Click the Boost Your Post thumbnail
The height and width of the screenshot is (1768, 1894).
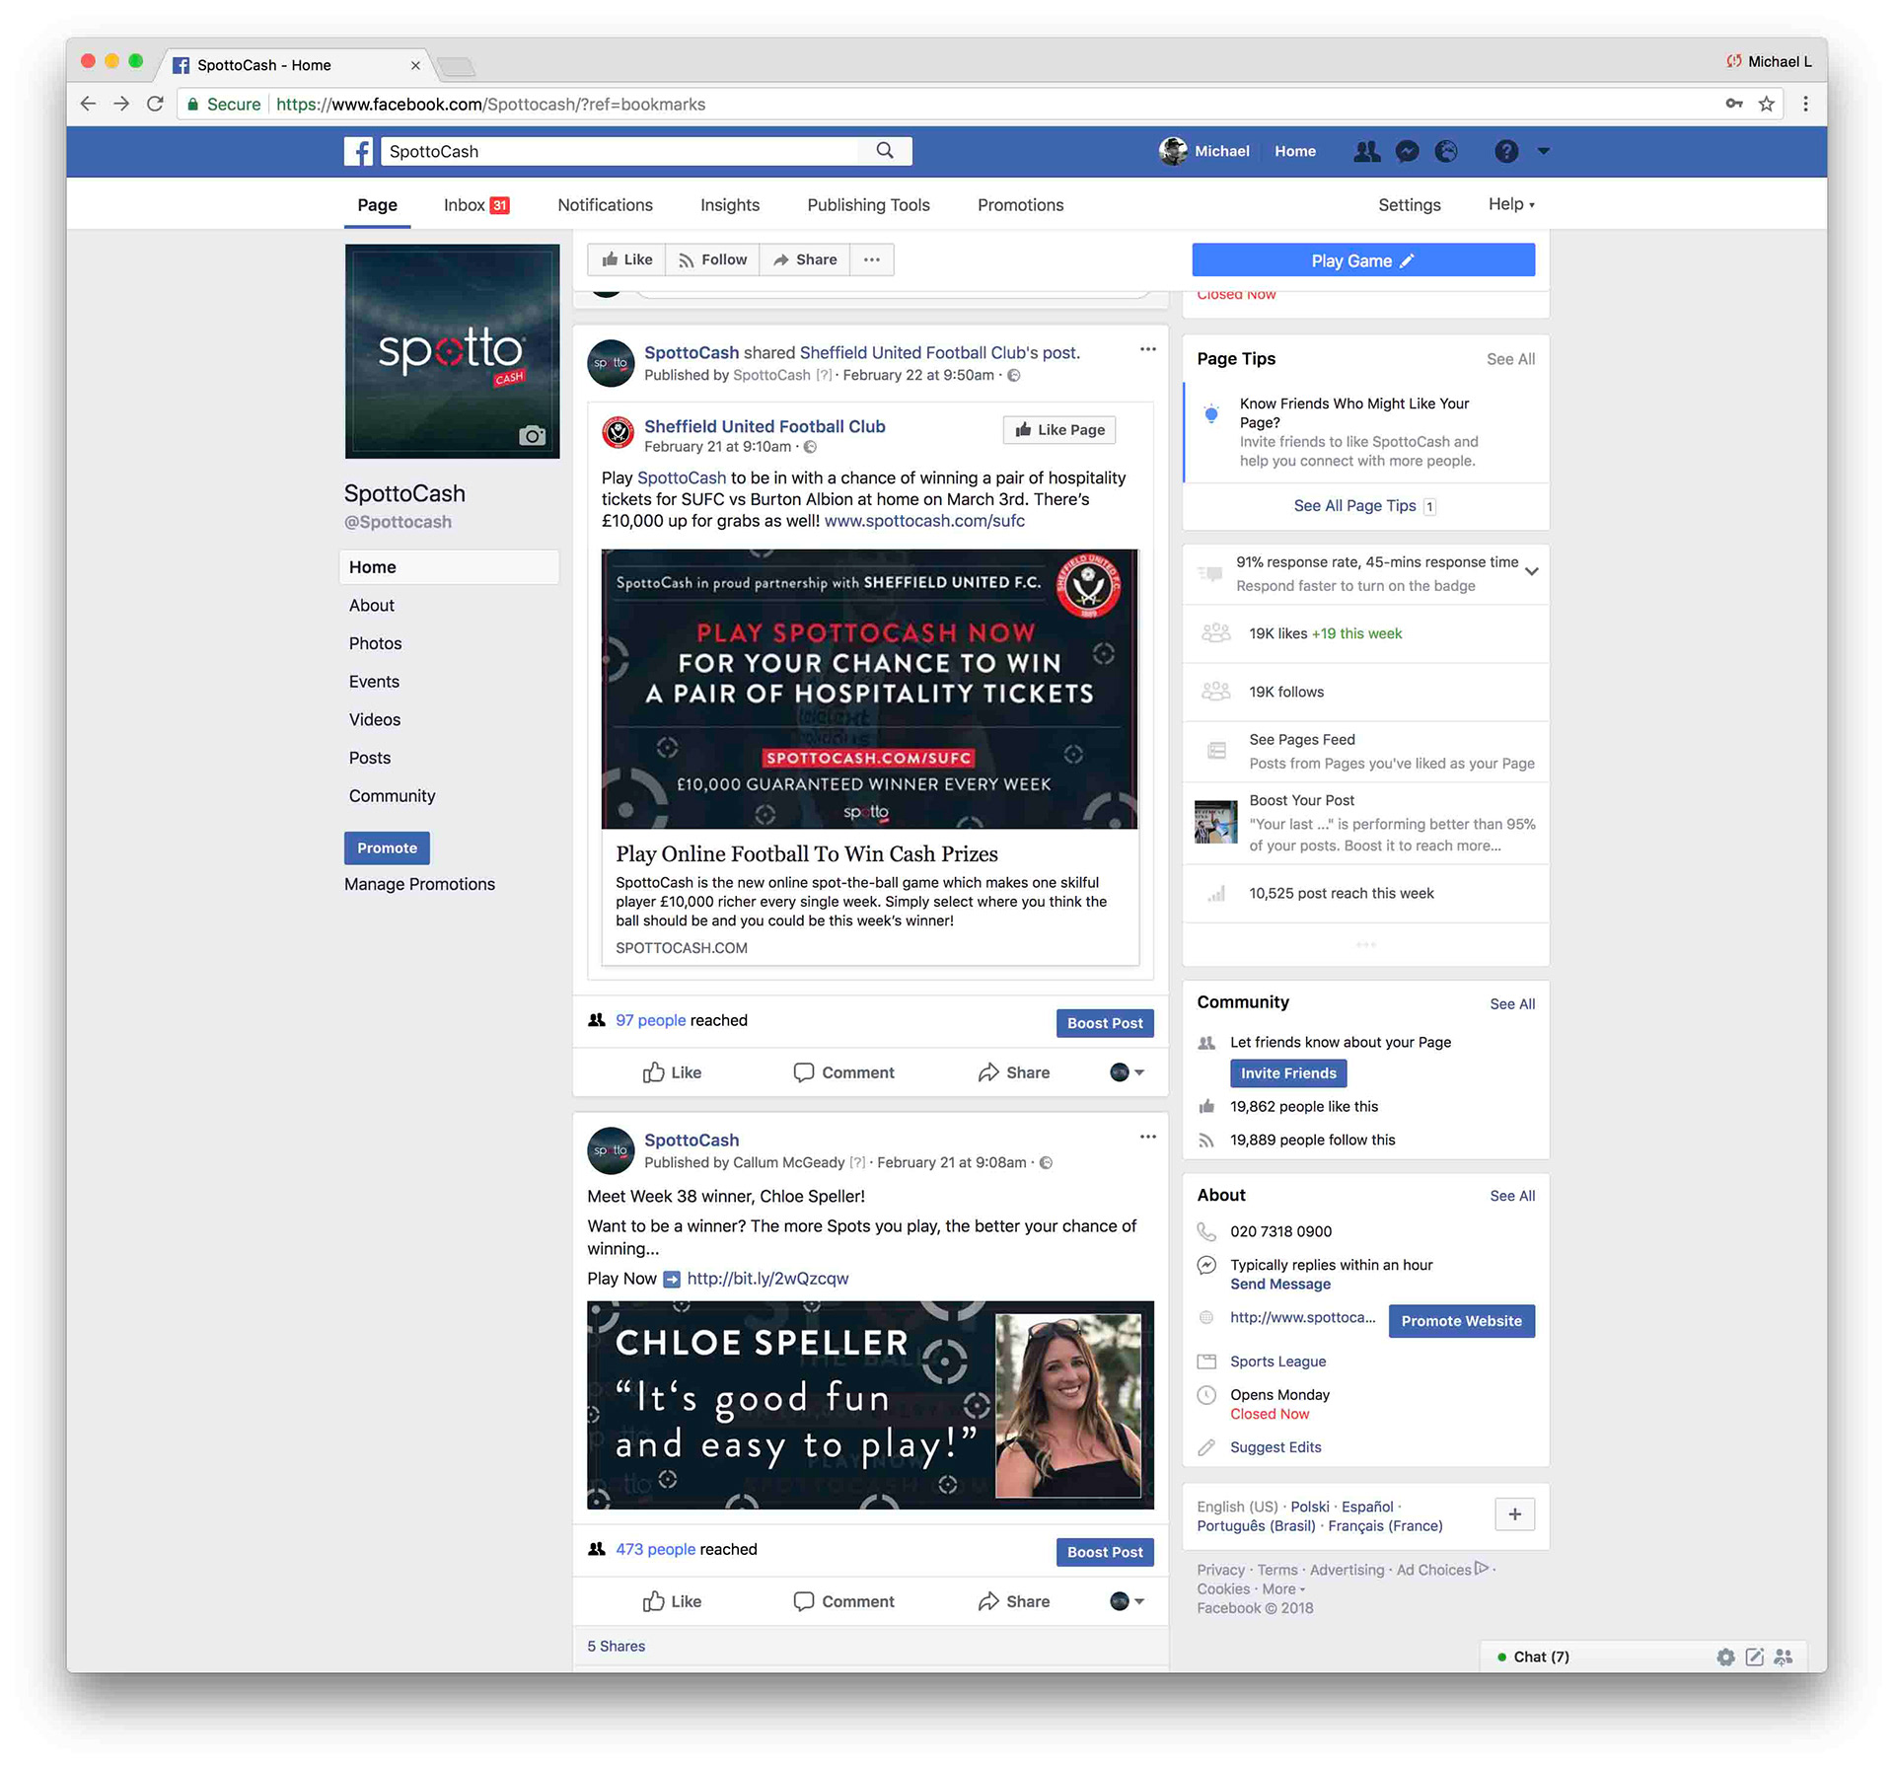coord(1215,822)
